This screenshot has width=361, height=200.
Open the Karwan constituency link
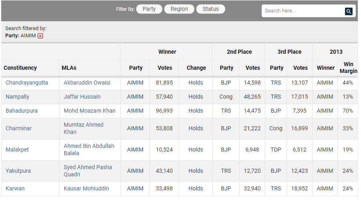15,188
